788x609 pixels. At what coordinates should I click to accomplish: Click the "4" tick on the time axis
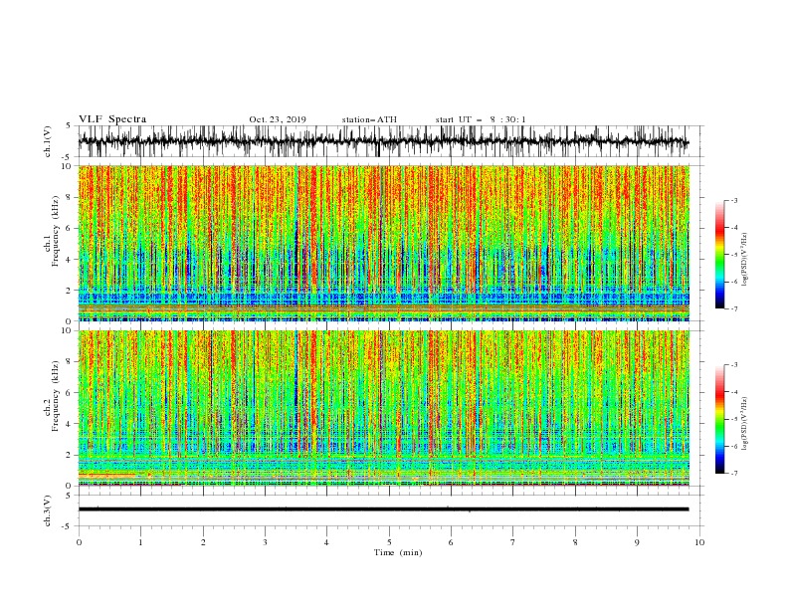coord(326,542)
